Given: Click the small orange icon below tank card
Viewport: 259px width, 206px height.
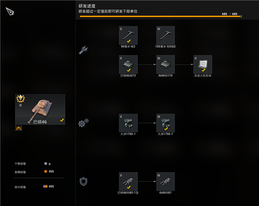Looking at the screenshot, I should click(19, 128).
